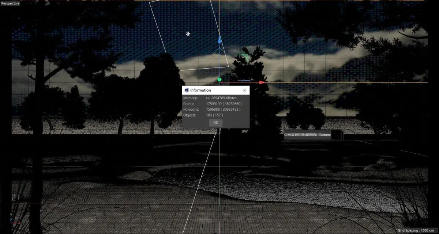Select the red X-axis arrow handle

tap(262, 83)
